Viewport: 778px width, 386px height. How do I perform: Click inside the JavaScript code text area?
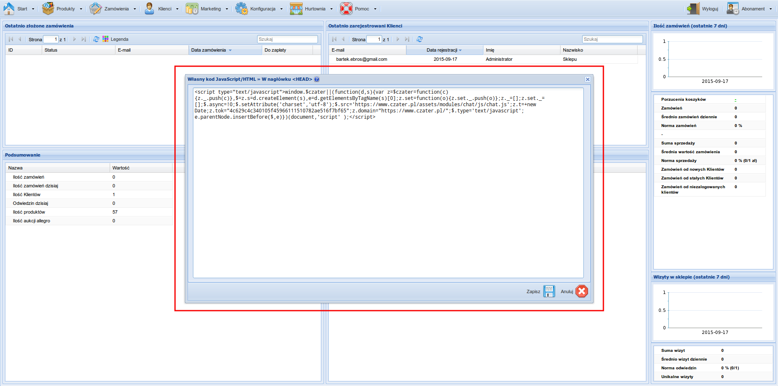[388, 183]
